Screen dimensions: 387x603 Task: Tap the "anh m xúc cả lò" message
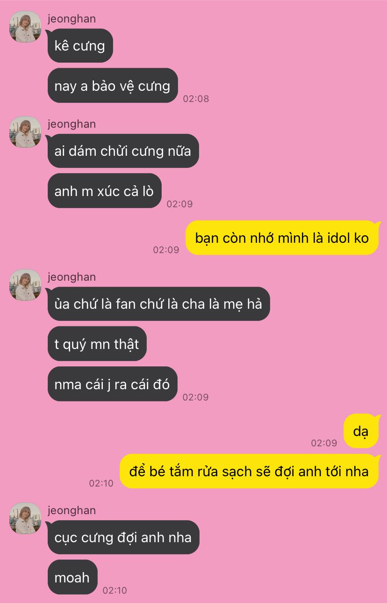(104, 191)
